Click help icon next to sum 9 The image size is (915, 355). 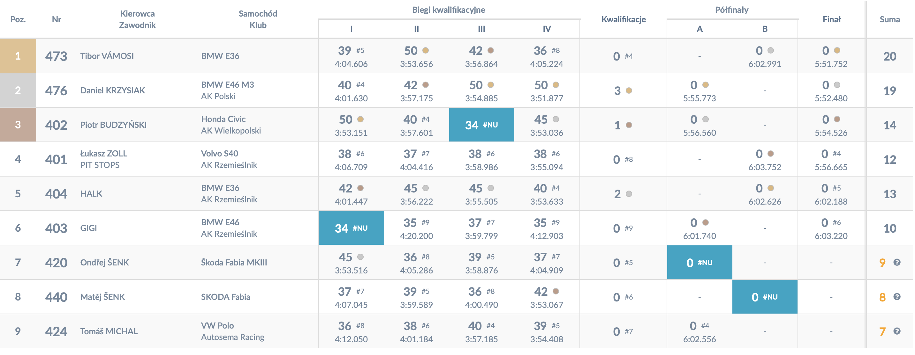point(896,263)
